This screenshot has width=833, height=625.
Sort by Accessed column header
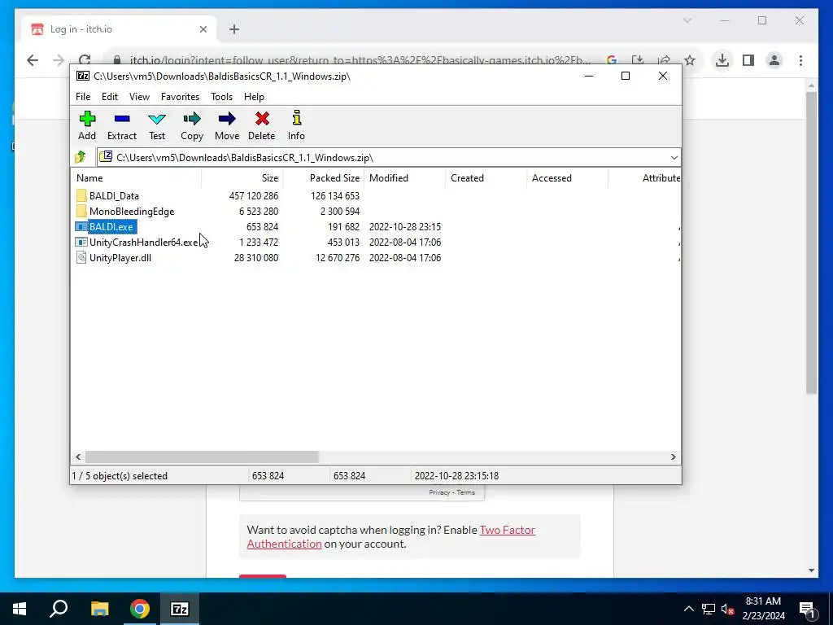567,178
